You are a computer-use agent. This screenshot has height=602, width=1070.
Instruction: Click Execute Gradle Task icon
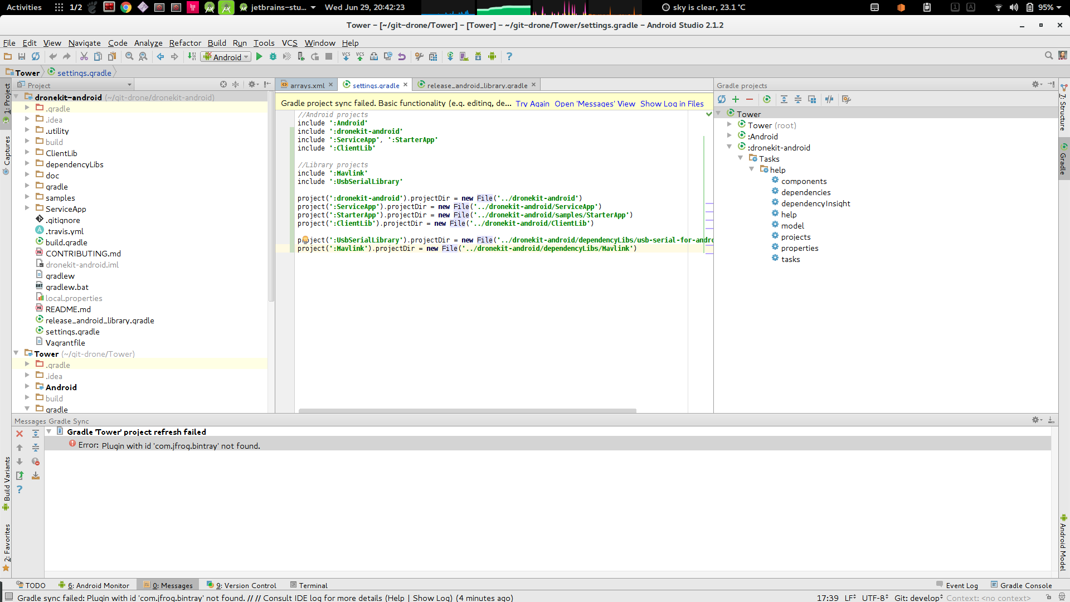767,99
